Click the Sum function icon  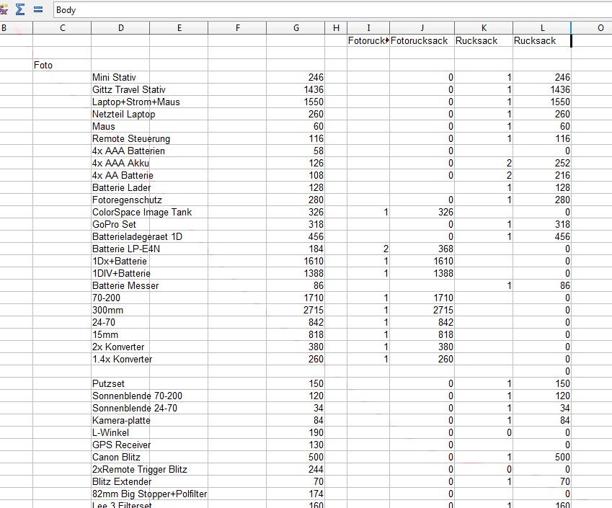pos(21,10)
